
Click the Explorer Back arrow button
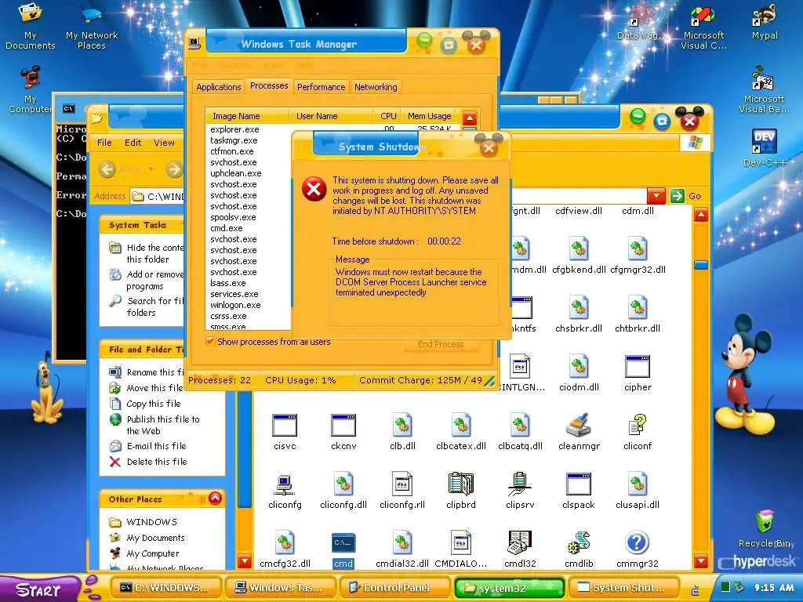click(107, 169)
